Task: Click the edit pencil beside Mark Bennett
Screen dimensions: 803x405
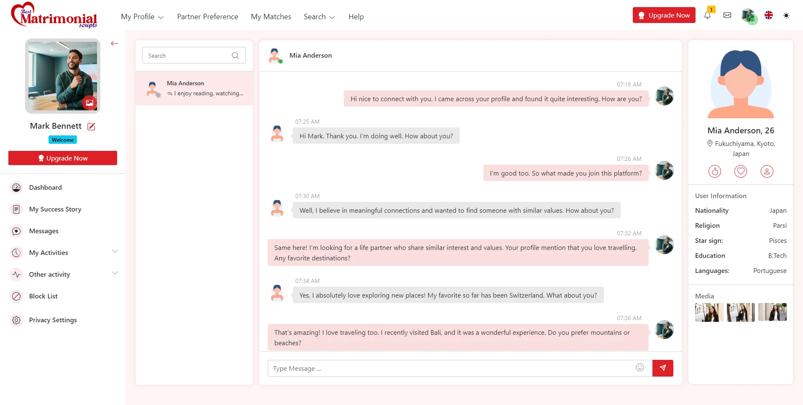Action: (x=91, y=126)
